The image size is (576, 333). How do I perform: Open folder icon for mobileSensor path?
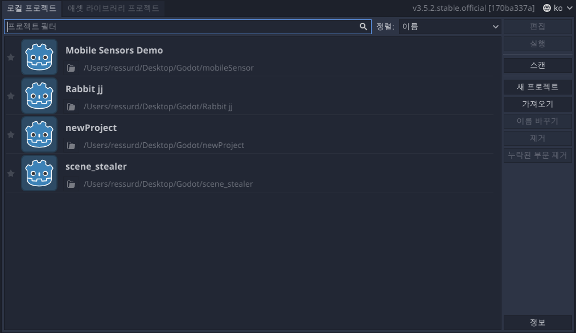click(71, 68)
